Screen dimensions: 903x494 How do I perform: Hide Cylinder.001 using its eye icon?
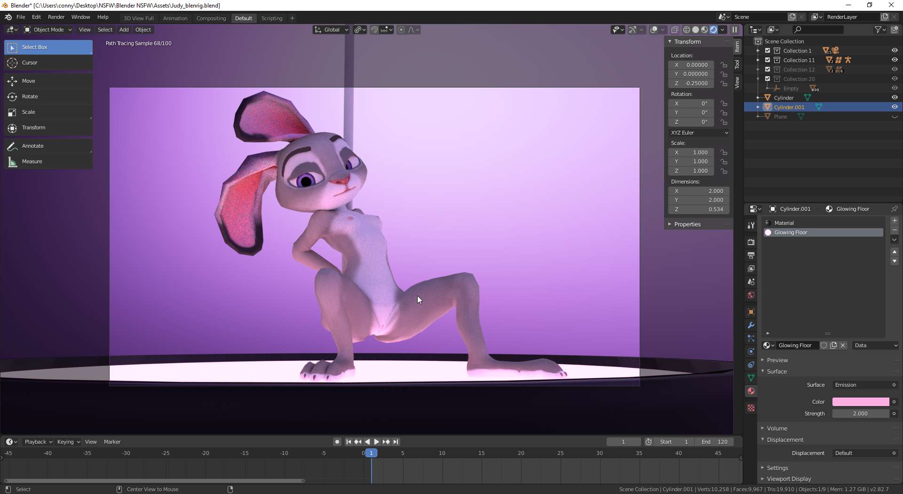[x=894, y=107]
